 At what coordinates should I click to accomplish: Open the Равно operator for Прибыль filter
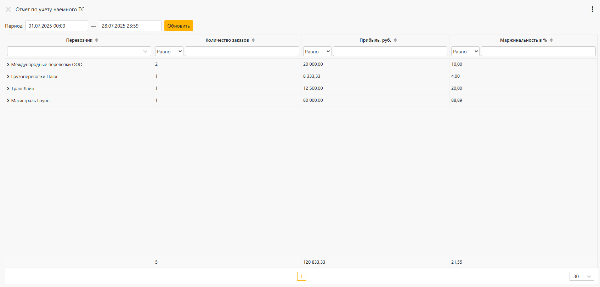tap(317, 52)
